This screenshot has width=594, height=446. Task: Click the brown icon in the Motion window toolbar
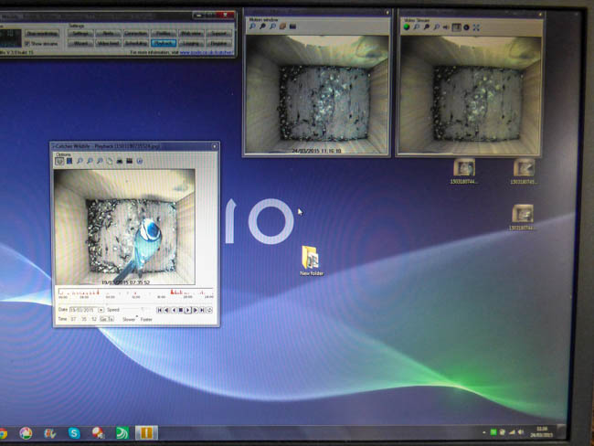282,27
